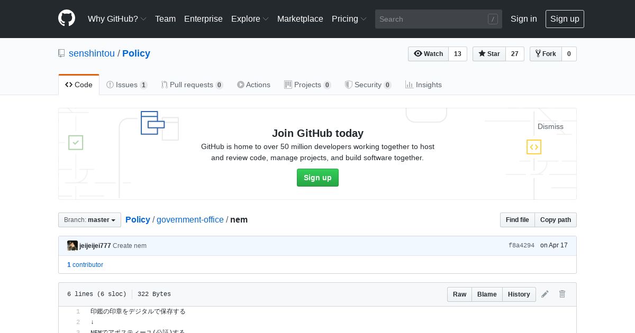The height and width of the screenshot is (333, 635).
Task: Open jeijeijei777 user profile link
Action: click(95, 246)
